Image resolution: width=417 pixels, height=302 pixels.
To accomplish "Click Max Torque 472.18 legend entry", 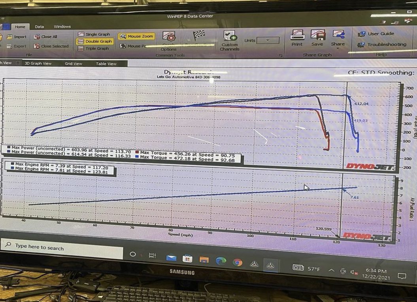I will [x=185, y=159].
